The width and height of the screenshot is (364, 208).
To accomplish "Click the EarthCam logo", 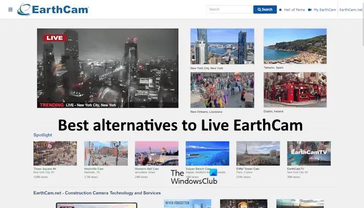I will tap(53, 9).
